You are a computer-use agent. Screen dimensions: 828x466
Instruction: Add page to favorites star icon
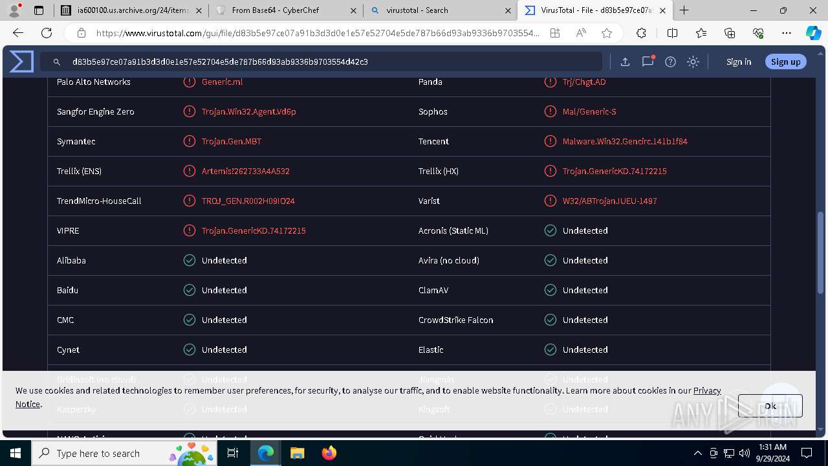[606, 33]
